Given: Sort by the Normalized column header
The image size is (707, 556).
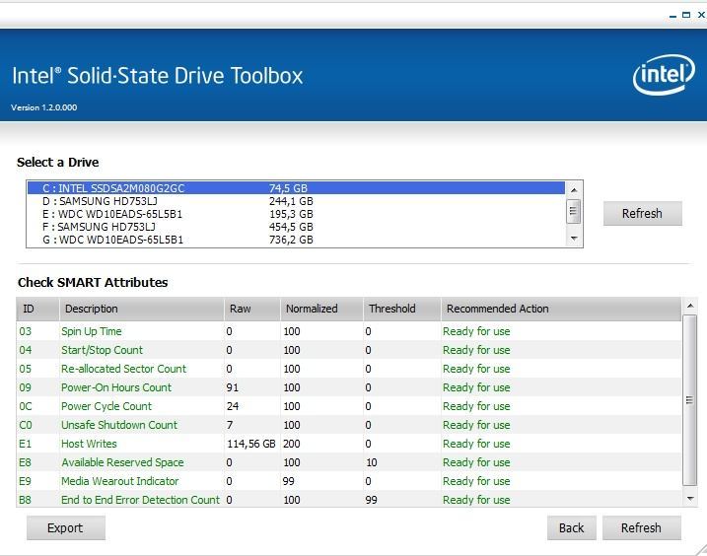Looking at the screenshot, I should tap(321, 309).
